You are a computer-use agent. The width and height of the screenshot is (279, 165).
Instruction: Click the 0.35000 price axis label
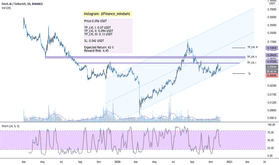(x=272, y=25)
